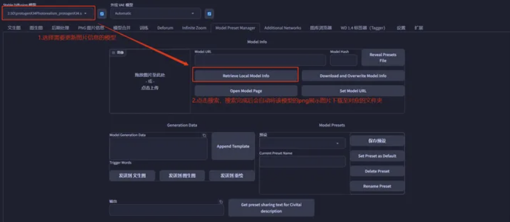Click the Set Model URL button
Screen dimensions: 510x222
[x=353, y=91]
